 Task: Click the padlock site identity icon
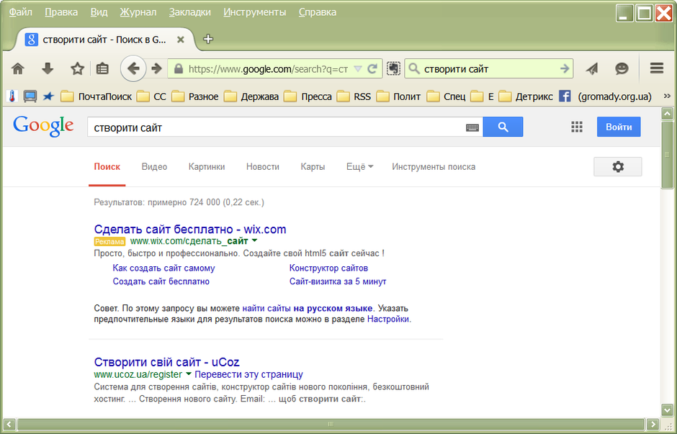[179, 69]
